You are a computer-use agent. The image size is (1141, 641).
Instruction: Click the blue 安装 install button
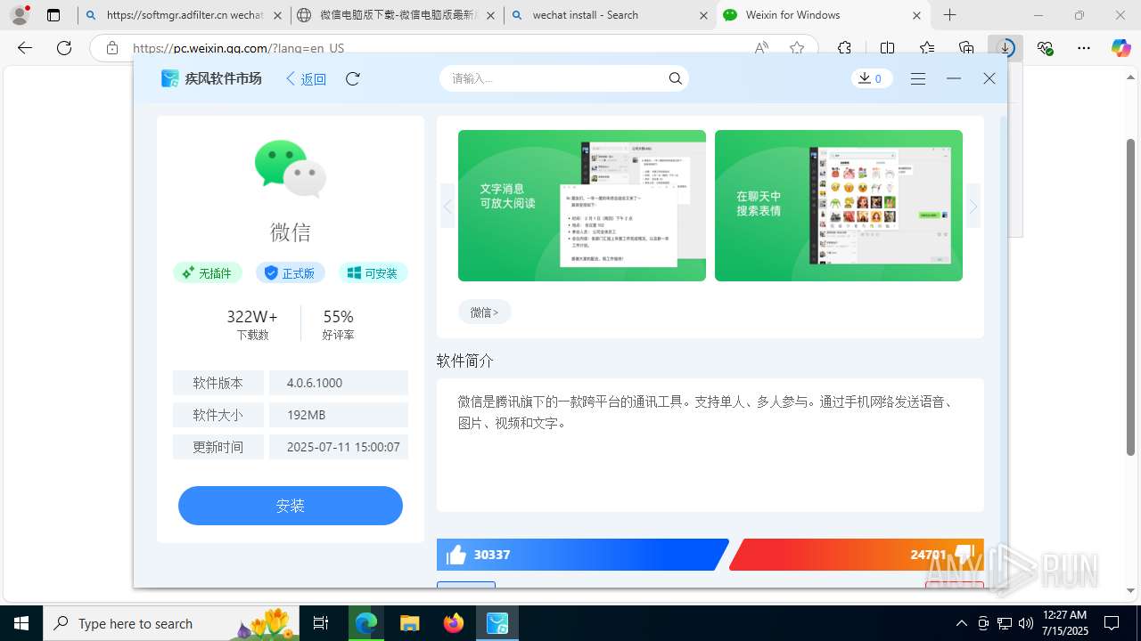(x=291, y=506)
